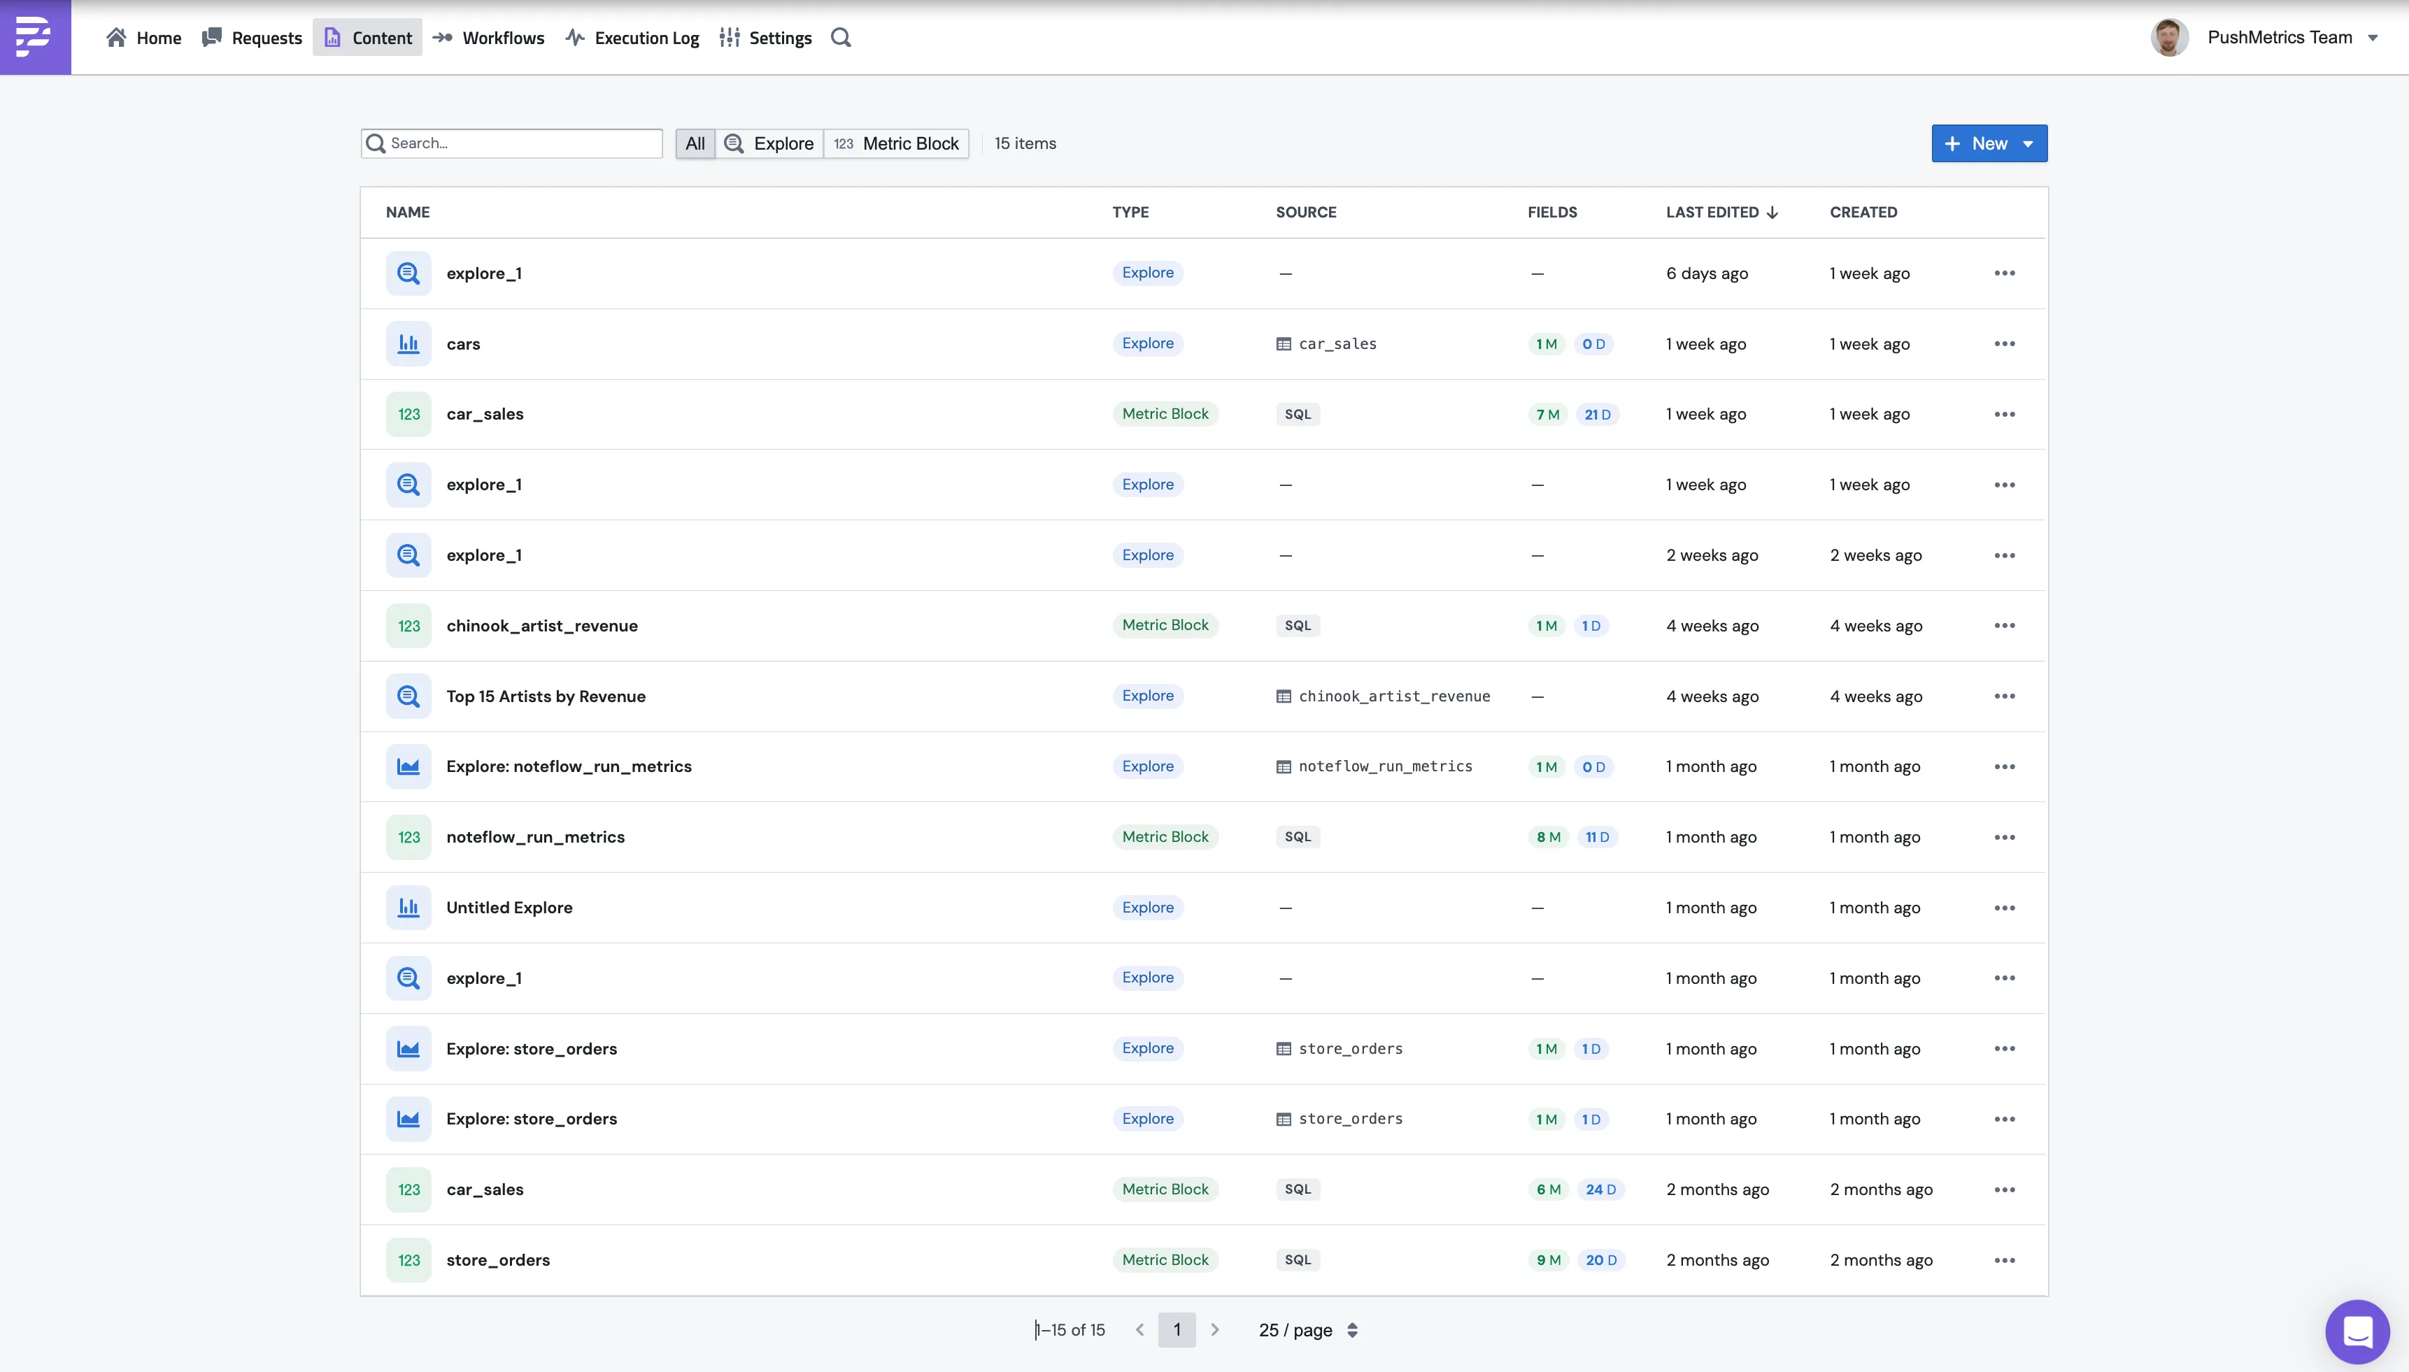This screenshot has width=2409, height=1372.
Task: Open more options for noteflow_run_metrics metric block
Action: 2005,837
